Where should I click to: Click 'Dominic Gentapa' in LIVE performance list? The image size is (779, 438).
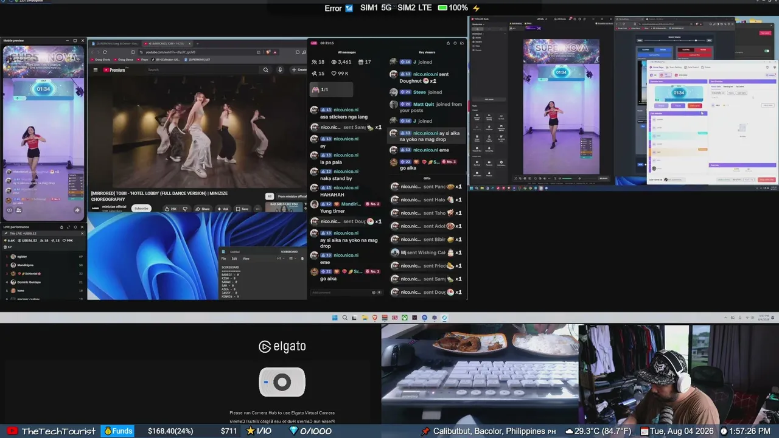point(44,282)
